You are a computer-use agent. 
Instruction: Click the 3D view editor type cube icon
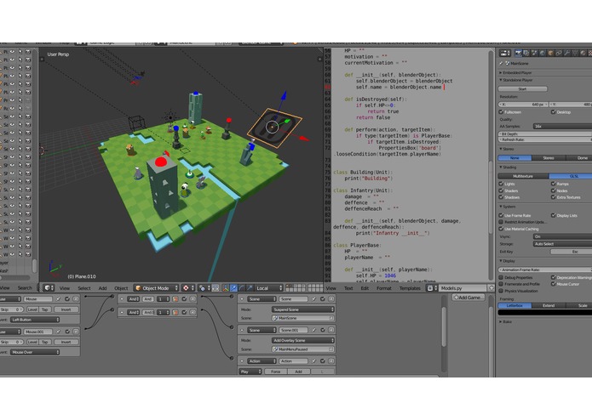(49, 287)
